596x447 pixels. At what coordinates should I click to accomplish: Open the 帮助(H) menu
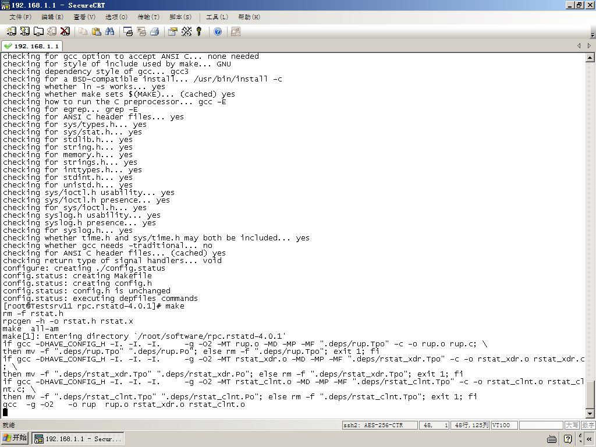[249, 17]
